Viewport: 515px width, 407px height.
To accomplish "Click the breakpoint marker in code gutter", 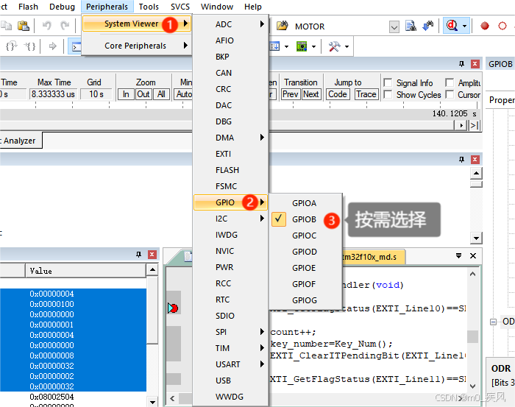I will click(173, 308).
